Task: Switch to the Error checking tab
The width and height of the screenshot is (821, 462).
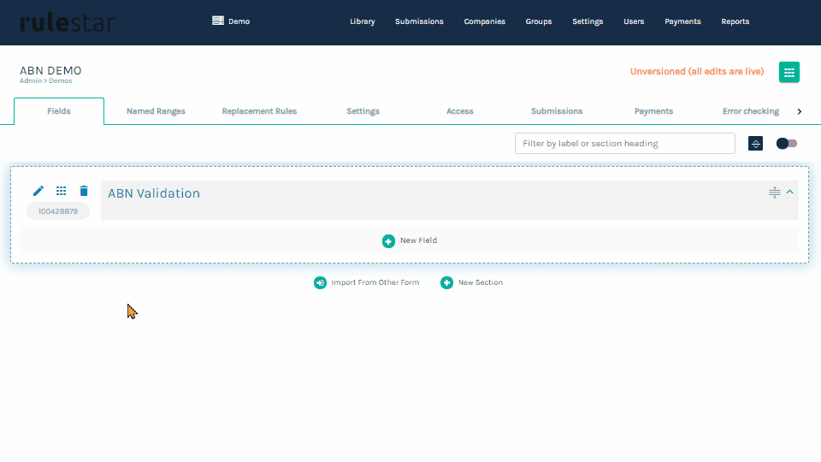Action: [751, 111]
